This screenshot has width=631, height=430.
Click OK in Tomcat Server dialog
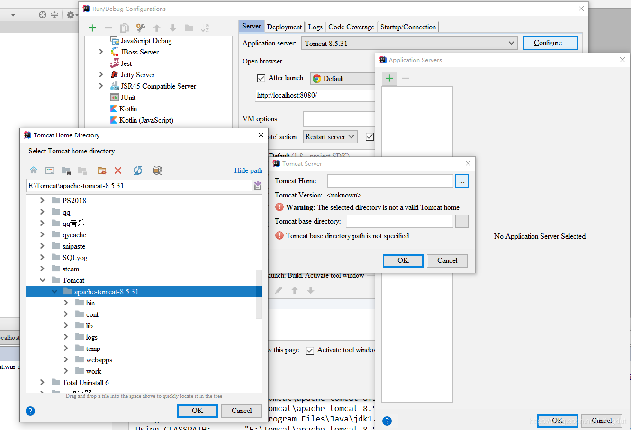pos(403,260)
